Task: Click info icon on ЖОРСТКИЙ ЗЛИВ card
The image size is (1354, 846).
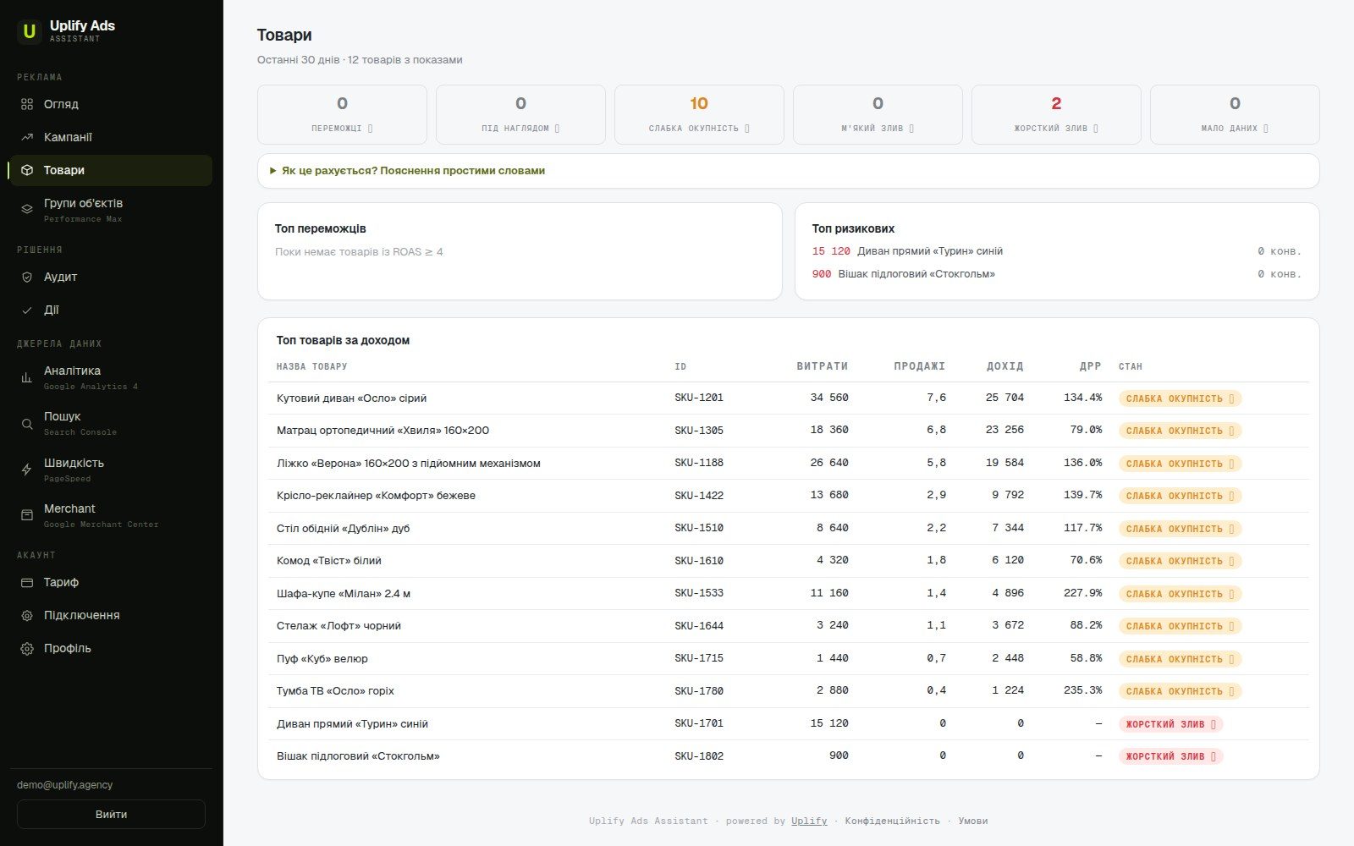Action: tap(1096, 129)
